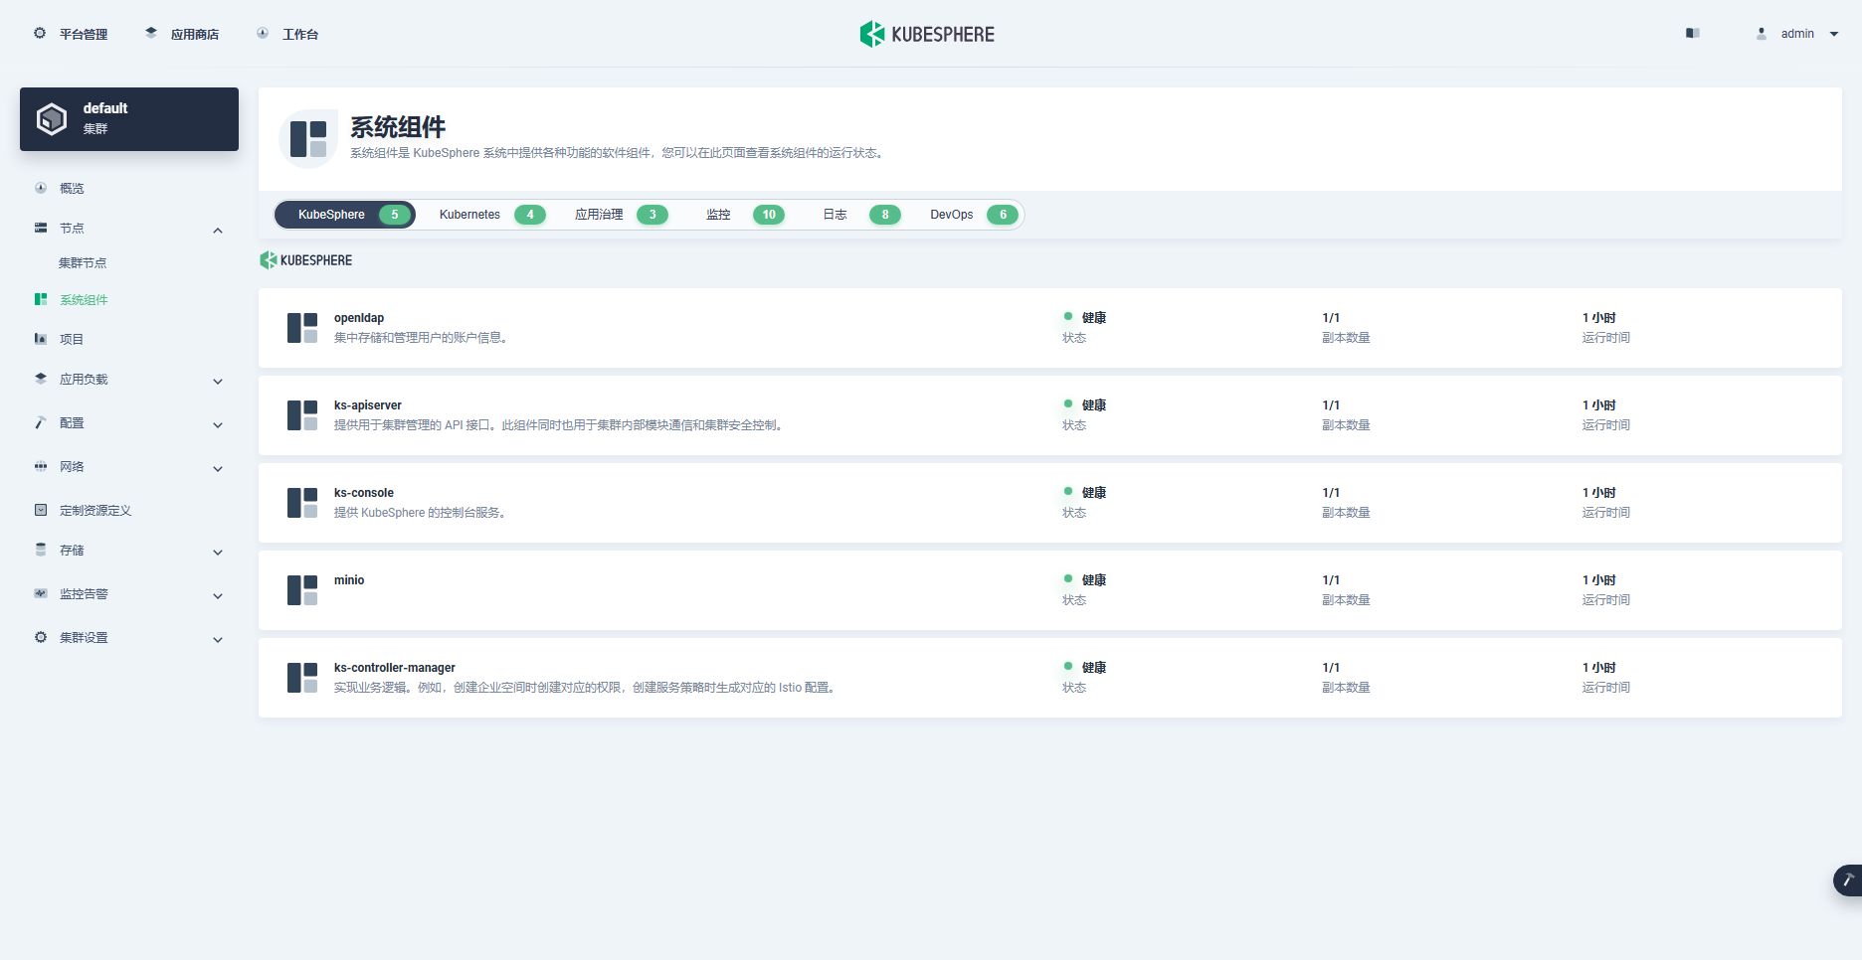Click the admin user avatar icon
Viewport: 1862px width, 960px height.
click(1761, 33)
